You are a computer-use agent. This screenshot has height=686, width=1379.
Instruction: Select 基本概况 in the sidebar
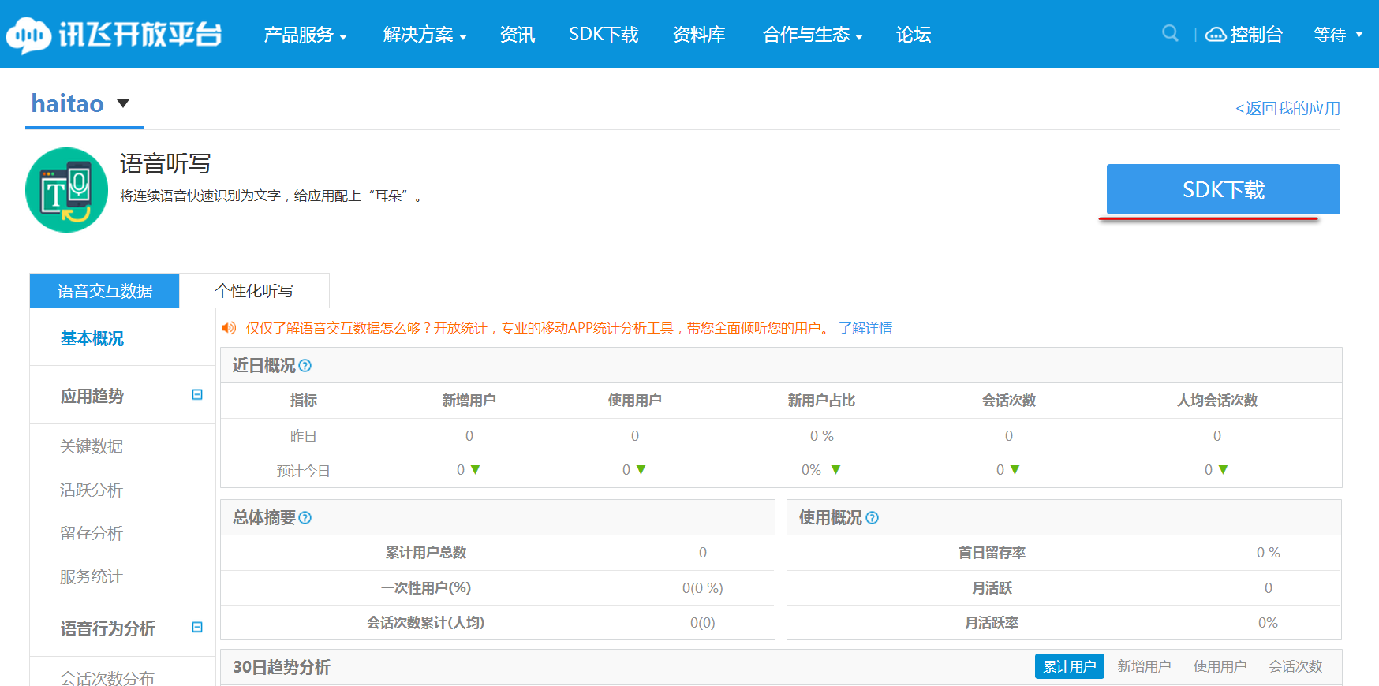[x=92, y=338]
